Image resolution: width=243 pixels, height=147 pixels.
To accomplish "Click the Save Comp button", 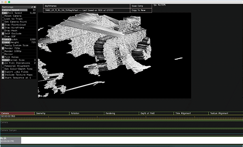I will coord(141,6).
